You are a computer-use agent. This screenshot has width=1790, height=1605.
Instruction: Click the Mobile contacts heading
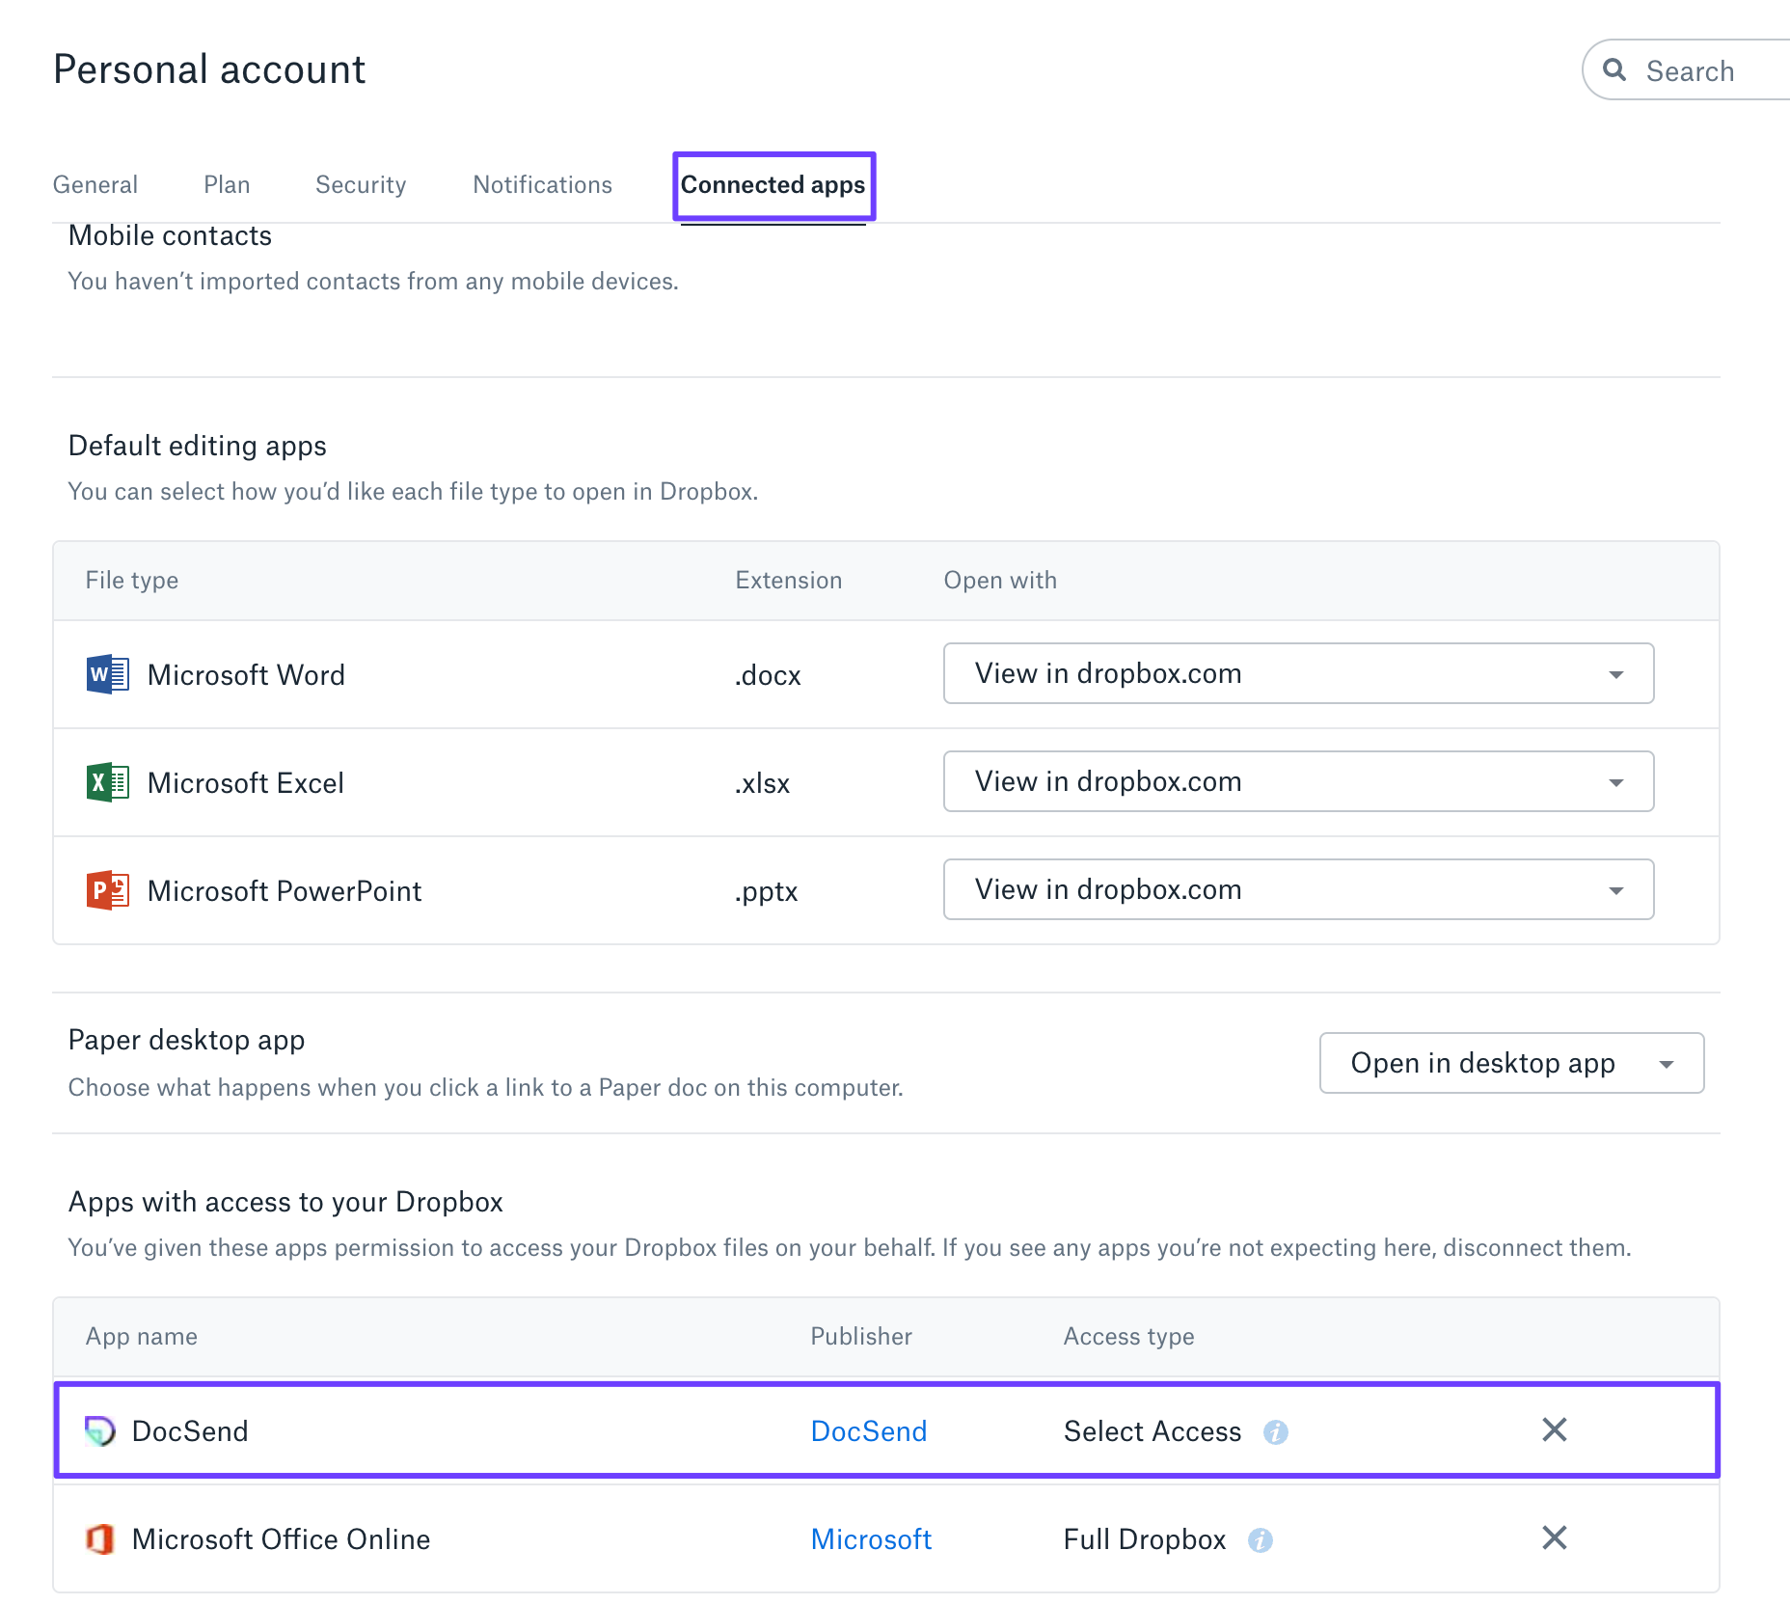[170, 235]
